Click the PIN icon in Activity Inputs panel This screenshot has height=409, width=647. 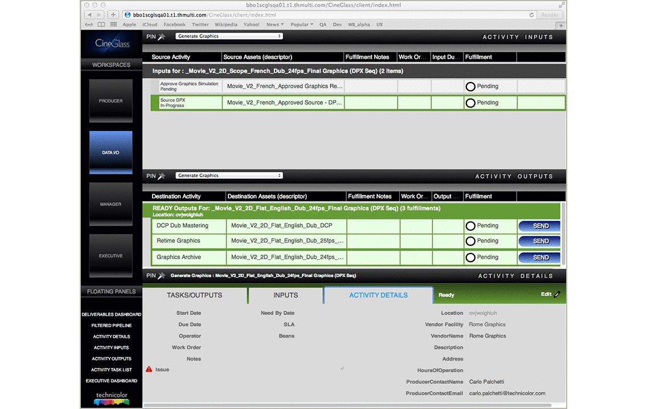point(161,36)
